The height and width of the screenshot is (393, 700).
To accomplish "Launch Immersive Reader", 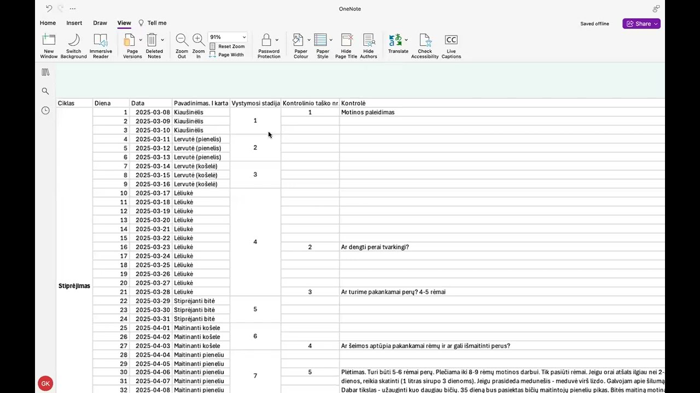I will (x=101, y=46).
